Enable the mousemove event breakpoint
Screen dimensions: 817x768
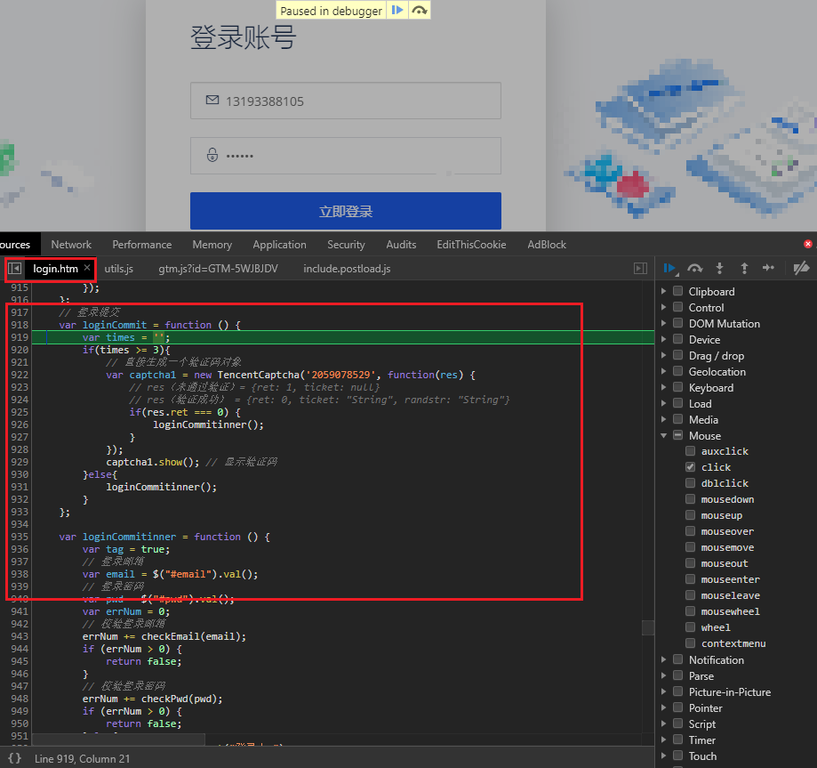691,546
